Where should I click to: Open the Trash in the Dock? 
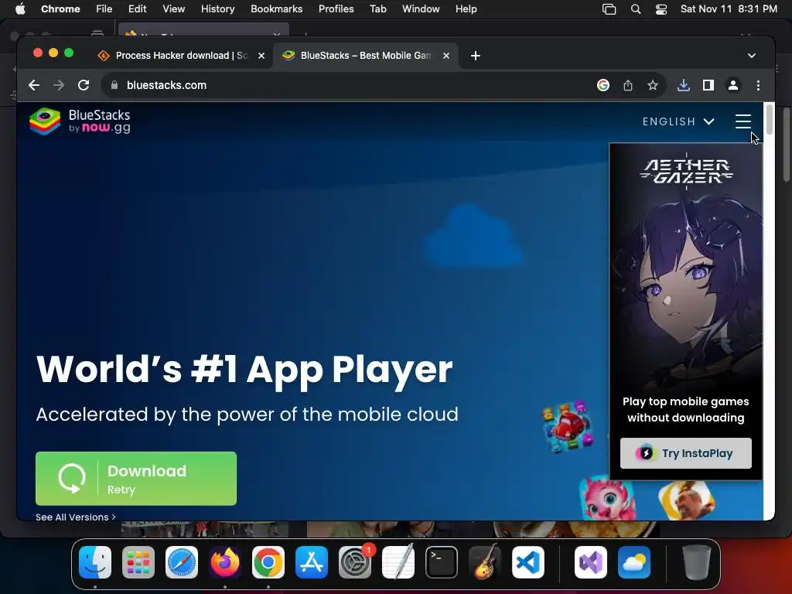(x=697, y=562)
